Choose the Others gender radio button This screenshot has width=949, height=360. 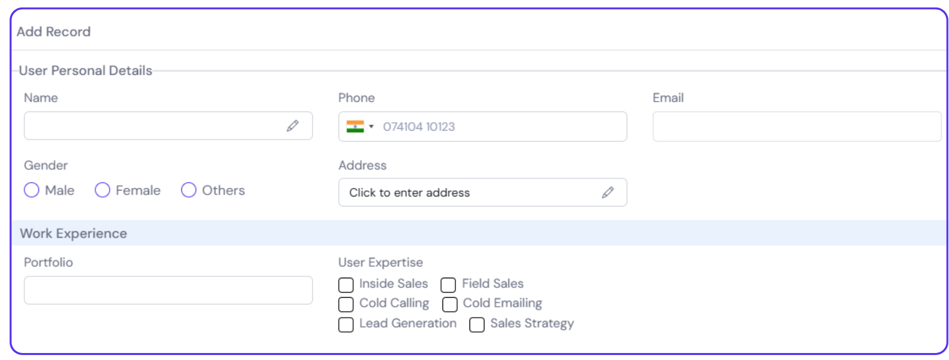[188, 190]
